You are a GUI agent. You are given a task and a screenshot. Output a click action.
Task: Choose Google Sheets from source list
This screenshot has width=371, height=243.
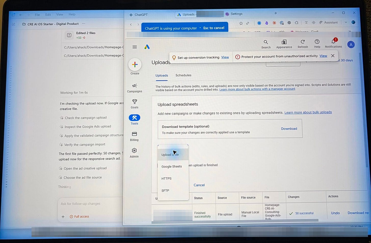click(x=173, y=166)
